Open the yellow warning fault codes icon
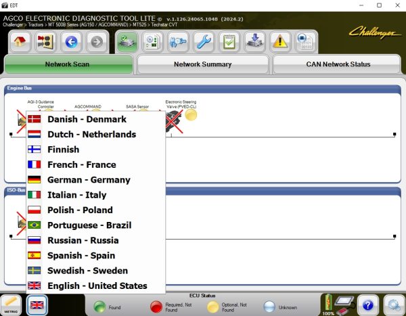Image resolution: width=406 pixels, height=316 pixels. [x=280, y=42]
